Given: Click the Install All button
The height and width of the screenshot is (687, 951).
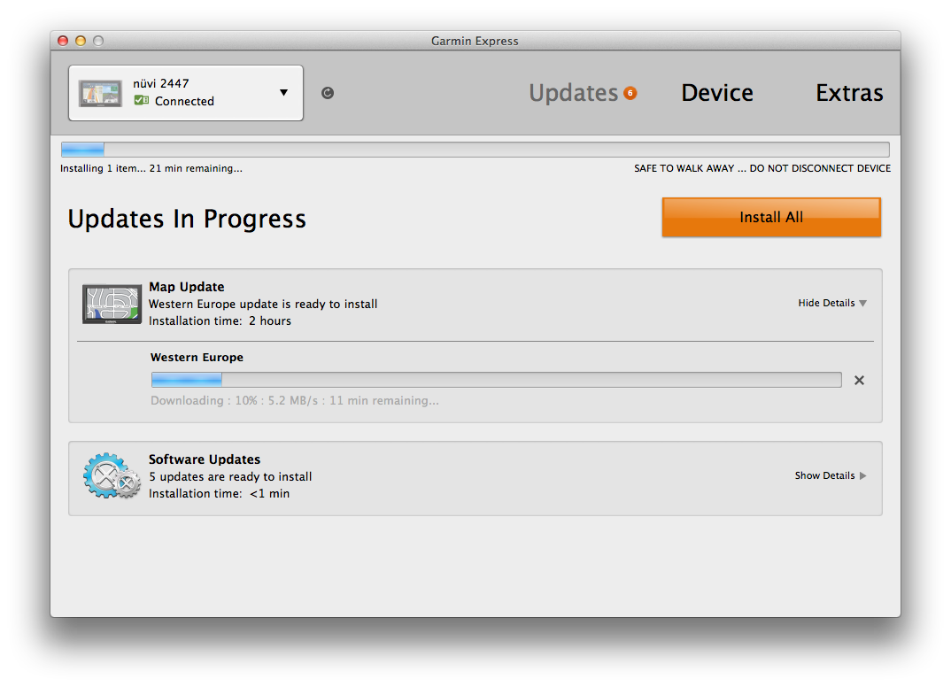Looking at the screenshot, I should click(x=771, y=217).
